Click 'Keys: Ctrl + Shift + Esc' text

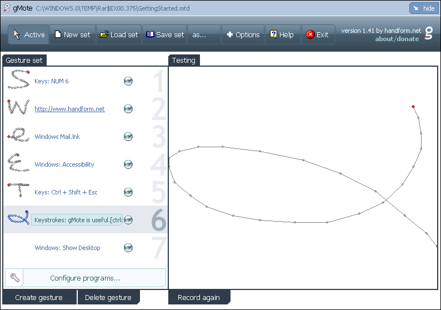tap(66, 192)
